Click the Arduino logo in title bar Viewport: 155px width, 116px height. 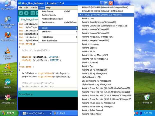coord(20,3)
